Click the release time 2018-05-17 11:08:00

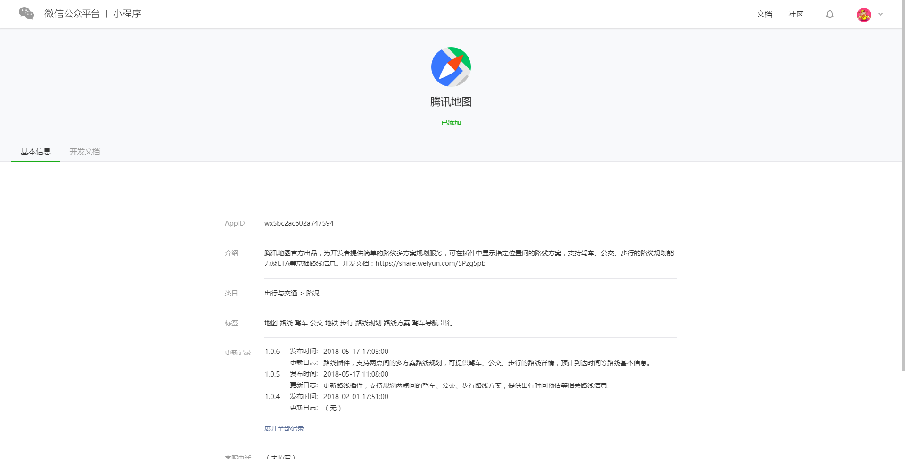click(356, 374)
